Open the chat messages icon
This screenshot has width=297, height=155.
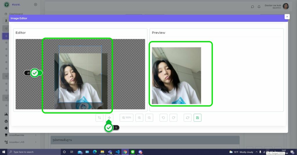tap(253, 7)
